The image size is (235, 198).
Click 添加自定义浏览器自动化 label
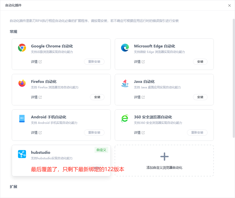[x=164, y=168]
